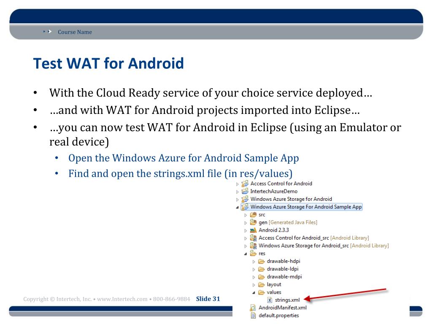The image size is (432, 324).
Task: Expand the gen folder node
Action: [x=246, y=223]
